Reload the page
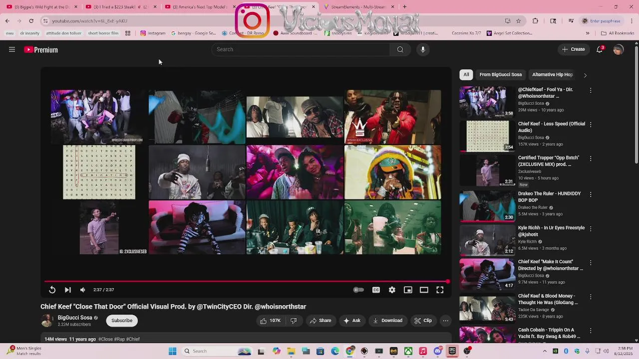The image size is (639, 359). click(31, 21)
